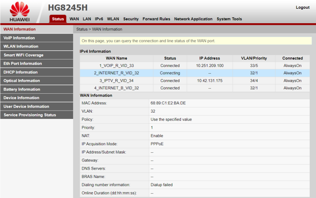The height and width of the screenshot is (198, 316).
Task: Open Eth Port Information page
Action: (36, 63)
